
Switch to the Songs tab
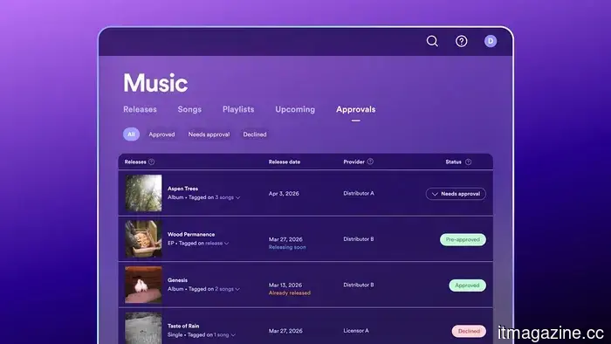click(189, 109)
